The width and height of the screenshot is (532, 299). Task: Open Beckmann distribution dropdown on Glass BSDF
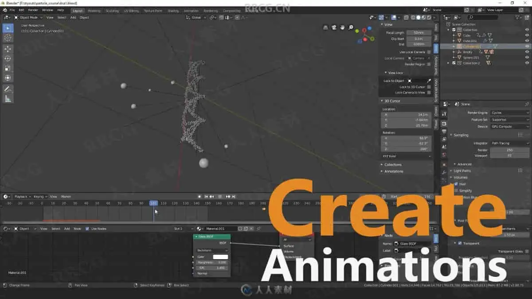[x=212, y=250]
